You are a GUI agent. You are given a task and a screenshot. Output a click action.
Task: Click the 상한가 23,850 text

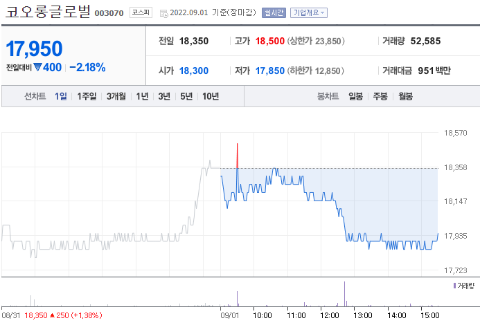click(316, 41)
